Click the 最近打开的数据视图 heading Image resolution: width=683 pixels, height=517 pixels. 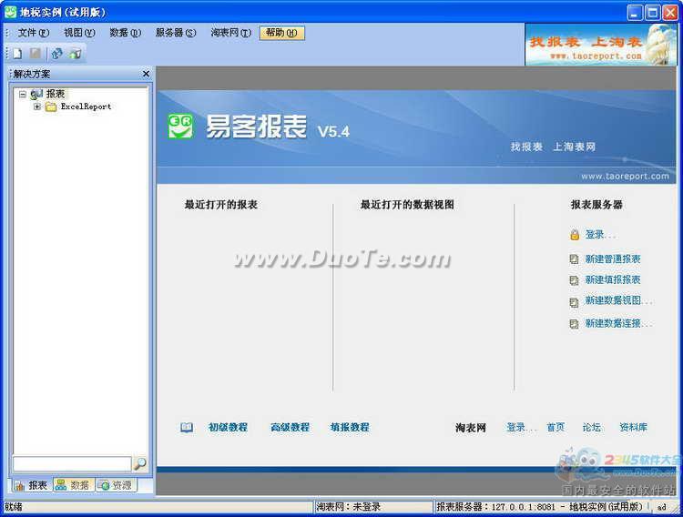(407, 204)
